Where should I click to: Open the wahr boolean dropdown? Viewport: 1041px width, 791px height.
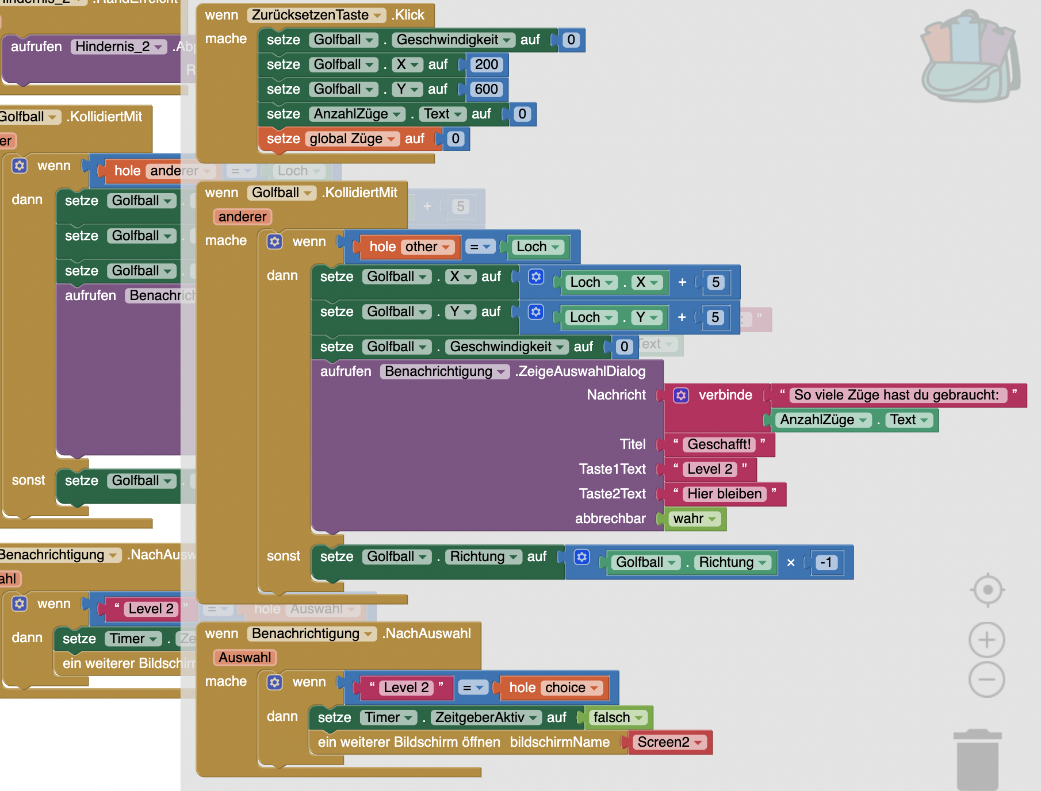click(713, 519)
